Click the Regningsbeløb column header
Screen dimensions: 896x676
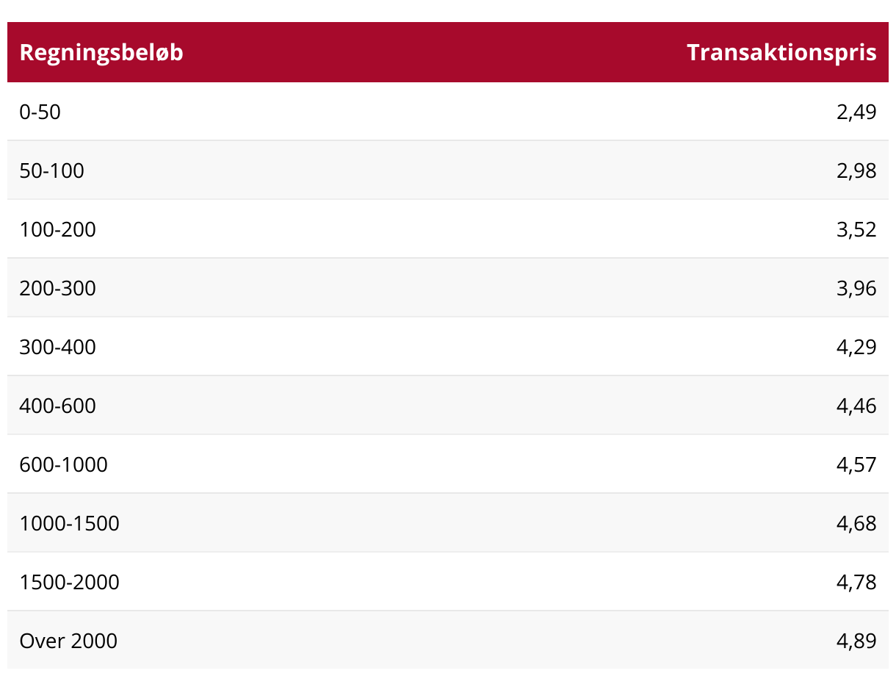click(101, 52)
